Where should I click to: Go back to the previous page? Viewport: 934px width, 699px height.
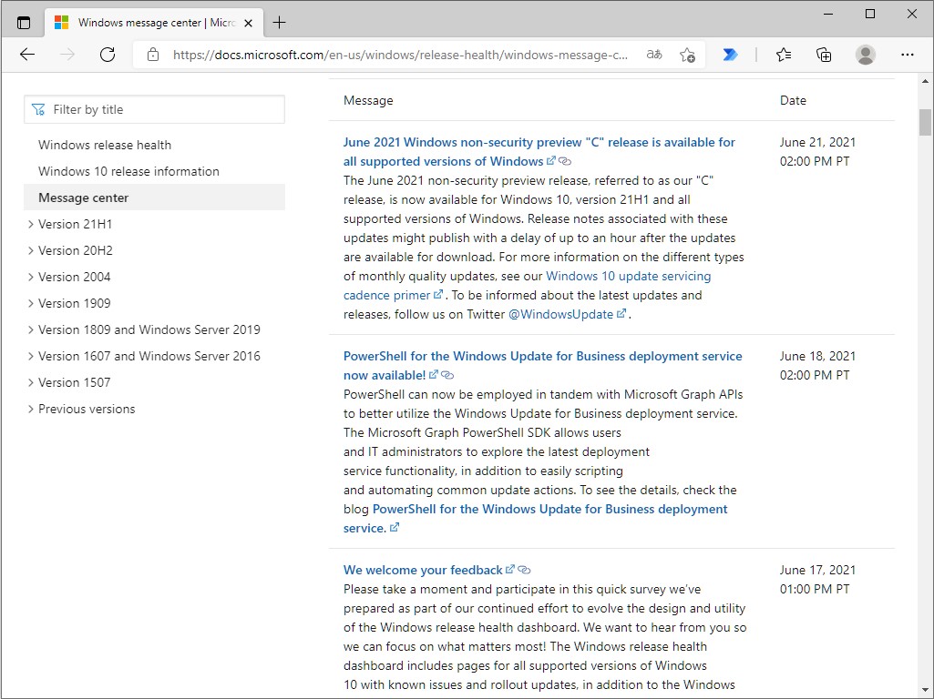click(26, 55)
